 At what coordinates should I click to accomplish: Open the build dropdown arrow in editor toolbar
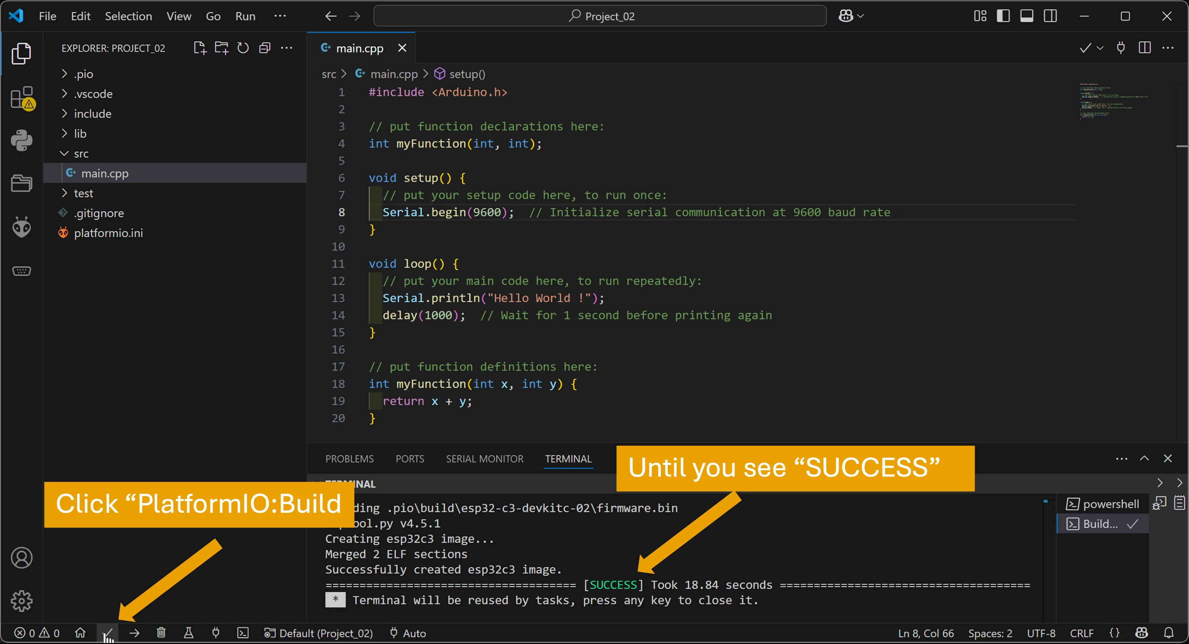click(1100, 48)
